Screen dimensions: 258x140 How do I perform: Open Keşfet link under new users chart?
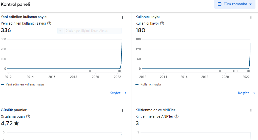point(118,93)
